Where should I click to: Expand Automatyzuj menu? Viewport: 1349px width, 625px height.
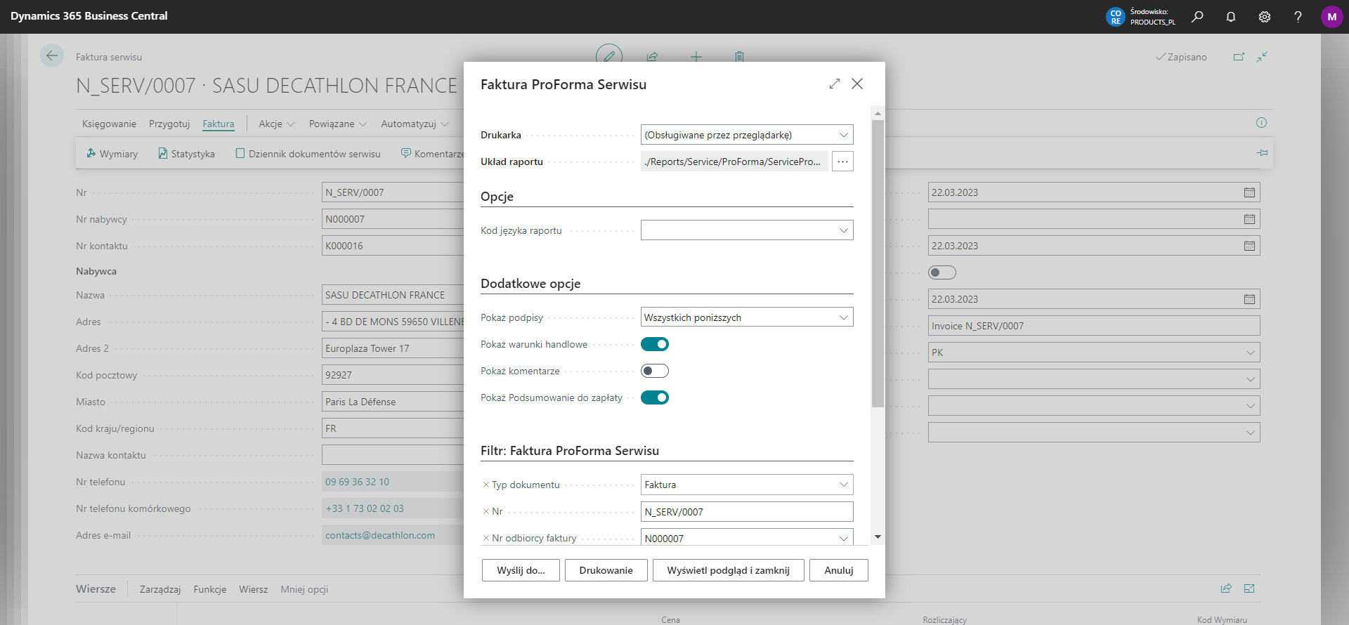click(415, 124)
